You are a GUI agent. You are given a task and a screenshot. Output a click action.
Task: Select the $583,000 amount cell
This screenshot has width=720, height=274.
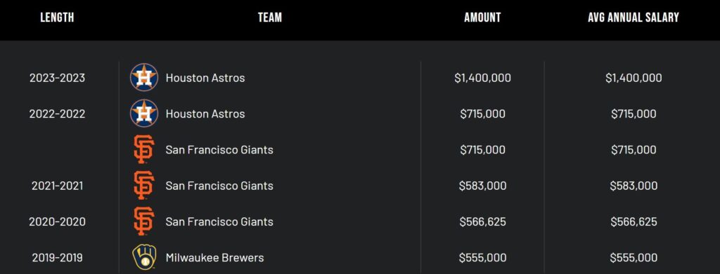click(482, 186)
